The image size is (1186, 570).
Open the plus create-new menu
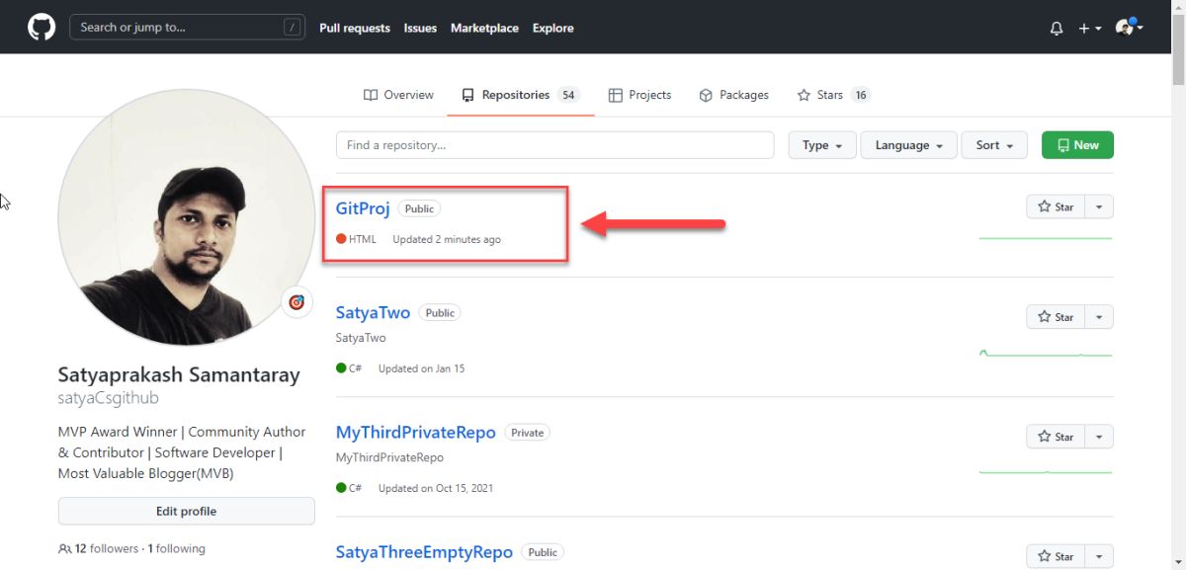click(x=1090, y=29)
